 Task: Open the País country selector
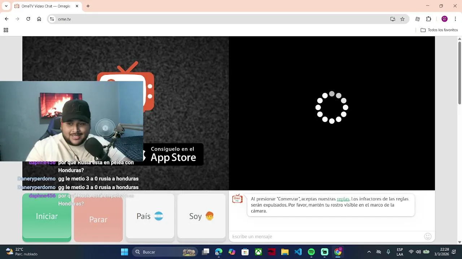150,216
